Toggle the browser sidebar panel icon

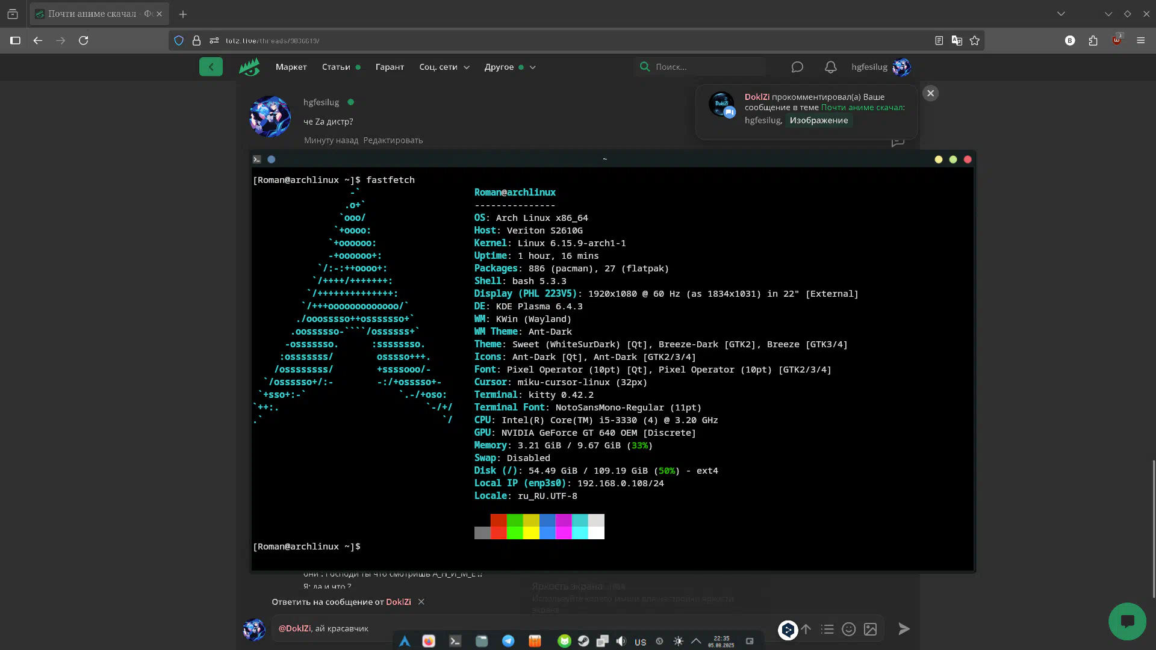16,40
